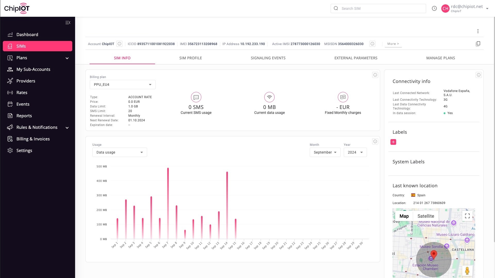This screenshot has width=495, height=278.
Task: Open the Year 2024 dropdown
Action: click(355, 152)
